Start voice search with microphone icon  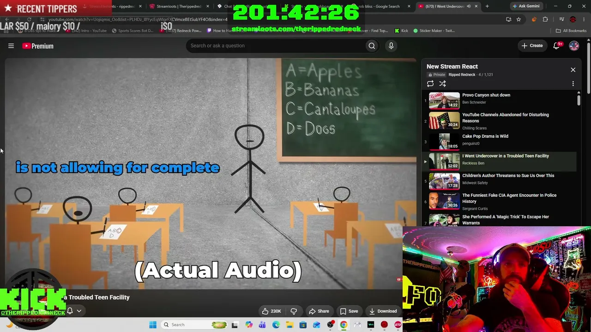click(391, 46)
